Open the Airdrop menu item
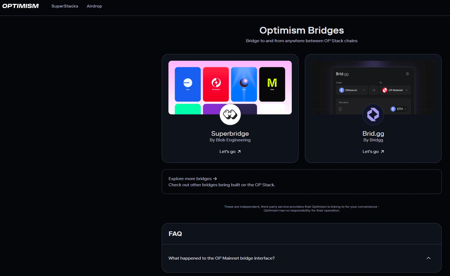This screenshot has width=450, height=276. point(94,6)
